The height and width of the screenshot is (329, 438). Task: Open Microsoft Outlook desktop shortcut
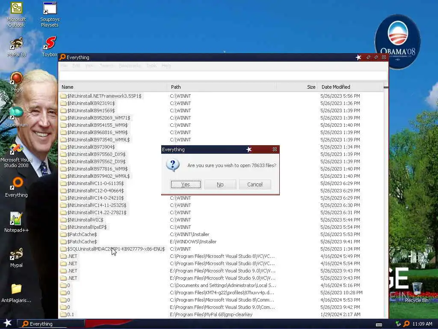(16, 15)
